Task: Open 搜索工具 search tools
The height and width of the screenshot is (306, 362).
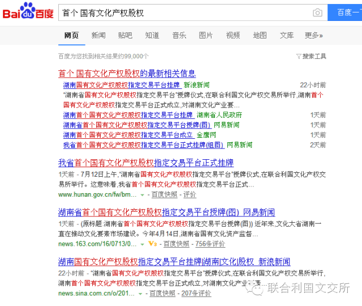Action: (314, 56)
